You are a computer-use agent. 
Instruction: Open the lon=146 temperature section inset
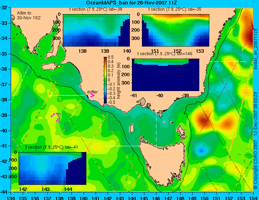(x=165, y=75)
